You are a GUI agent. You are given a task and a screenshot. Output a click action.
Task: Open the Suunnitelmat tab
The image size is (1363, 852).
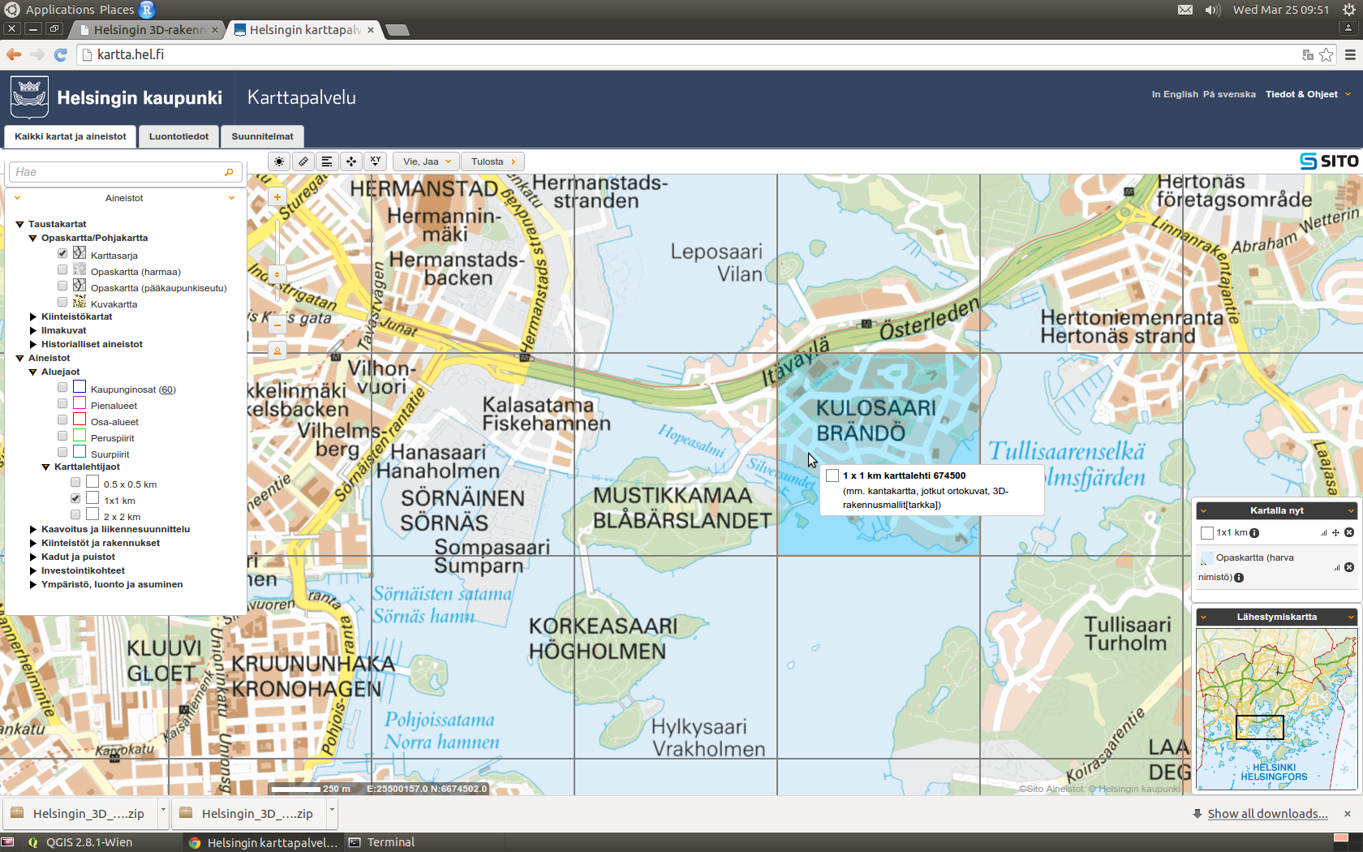coord(262,136)
